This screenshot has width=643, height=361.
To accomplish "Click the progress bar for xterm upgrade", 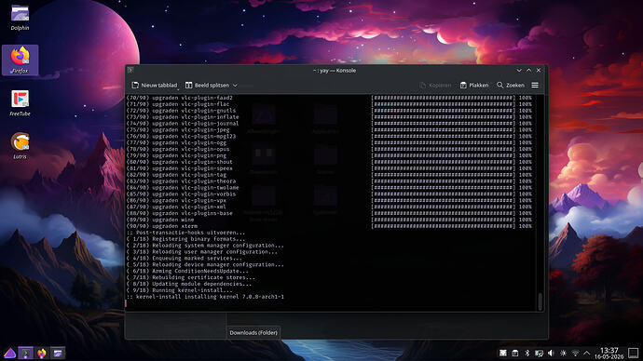I will point(444,226).
